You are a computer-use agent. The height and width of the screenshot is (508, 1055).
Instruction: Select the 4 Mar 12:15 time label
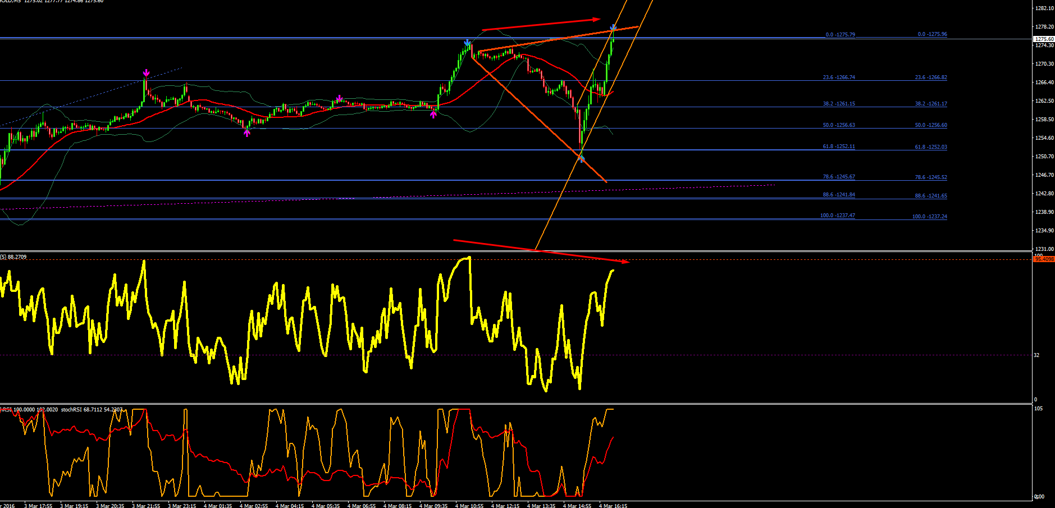505,506
